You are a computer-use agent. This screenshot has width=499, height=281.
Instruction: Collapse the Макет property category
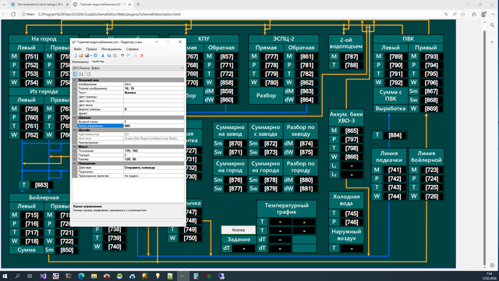pos(75,147)
